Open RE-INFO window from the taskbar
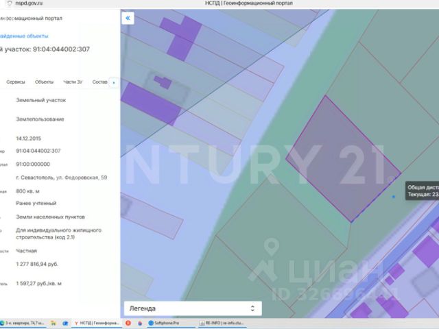439x329 pixels. [221, 323]
